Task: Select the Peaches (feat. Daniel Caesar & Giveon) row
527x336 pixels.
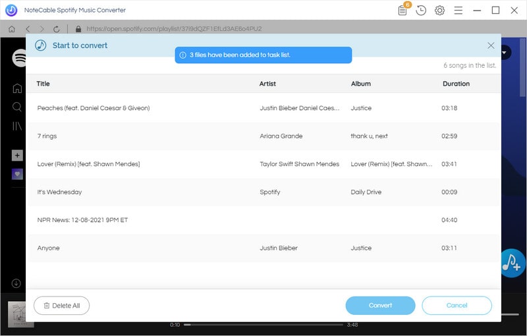Action: (x=263, y=108)
